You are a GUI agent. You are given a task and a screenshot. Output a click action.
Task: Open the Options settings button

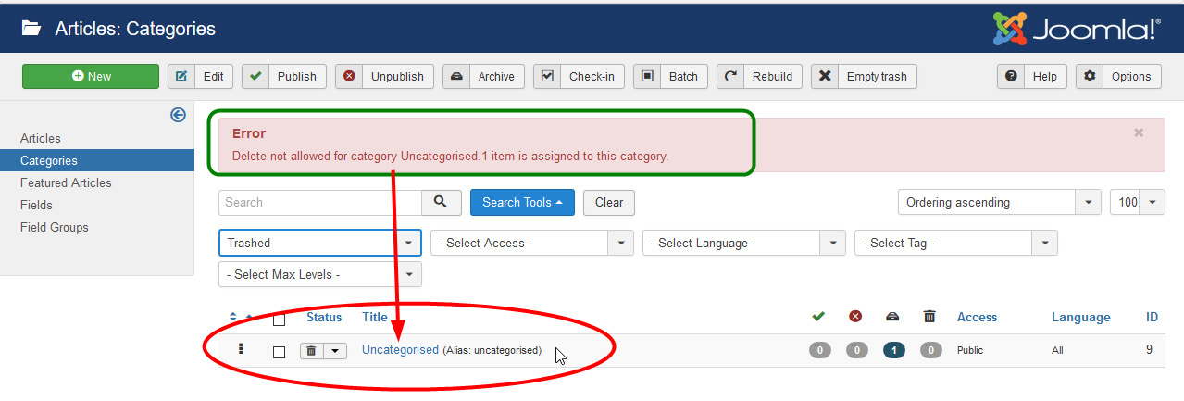pyautogui.click(x=1118, y=76)
